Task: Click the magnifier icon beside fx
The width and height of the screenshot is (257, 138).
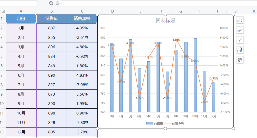Action: pos(51,3)
